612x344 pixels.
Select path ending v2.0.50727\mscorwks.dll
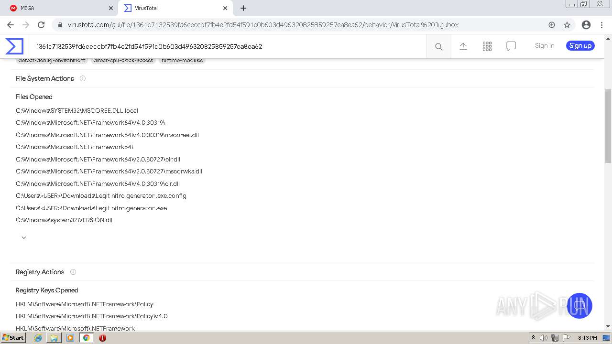109,171
